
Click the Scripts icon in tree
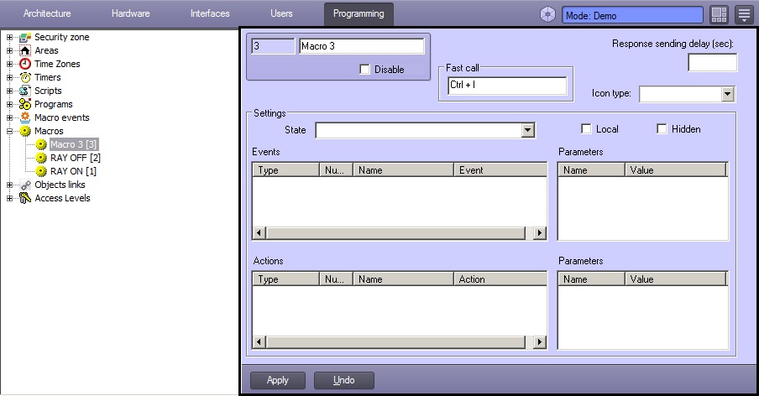click(25, 91)
